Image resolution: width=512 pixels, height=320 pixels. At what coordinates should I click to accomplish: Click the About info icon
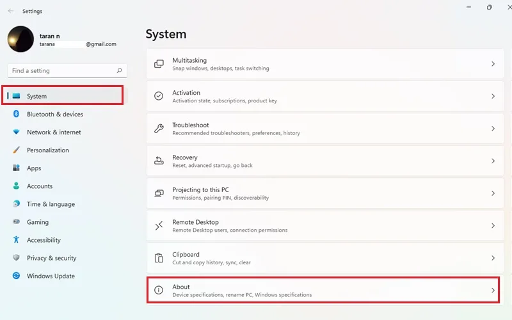[x=159, y=290]
